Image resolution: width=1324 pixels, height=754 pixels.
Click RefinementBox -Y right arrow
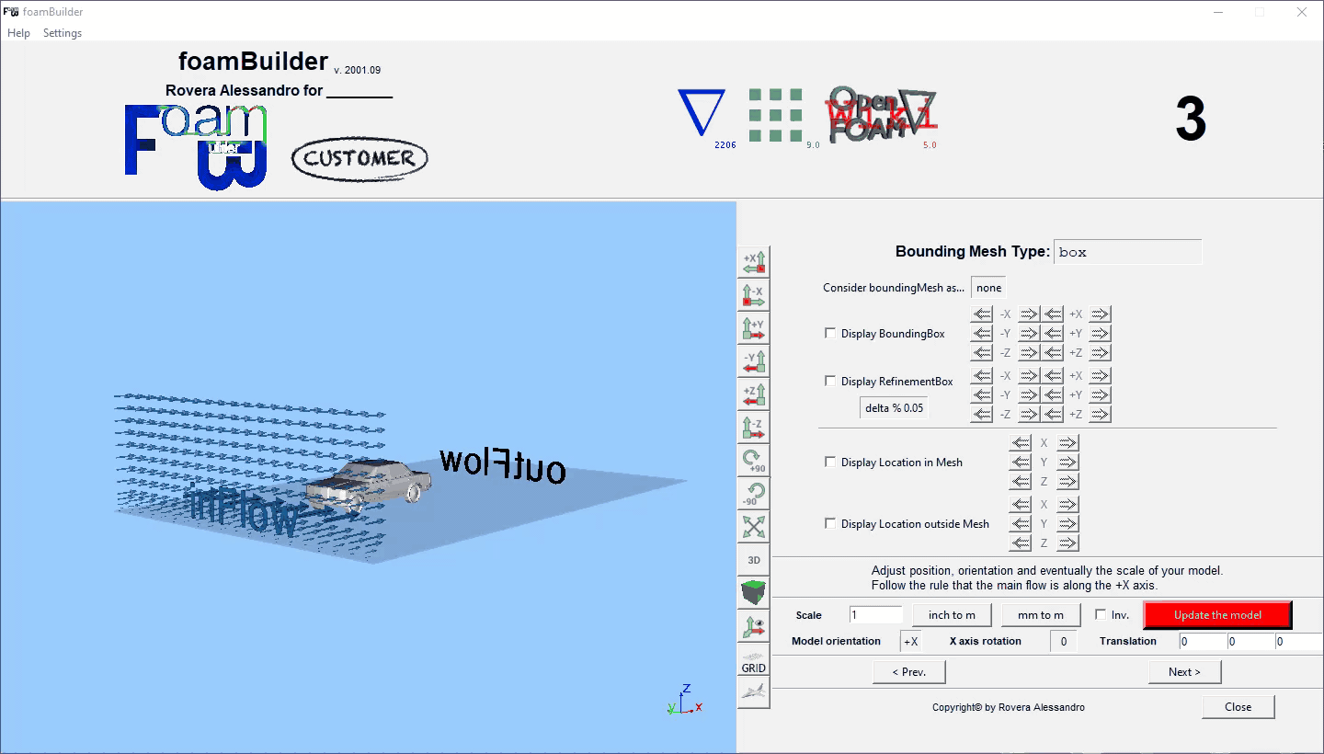tap(1029, 395)
